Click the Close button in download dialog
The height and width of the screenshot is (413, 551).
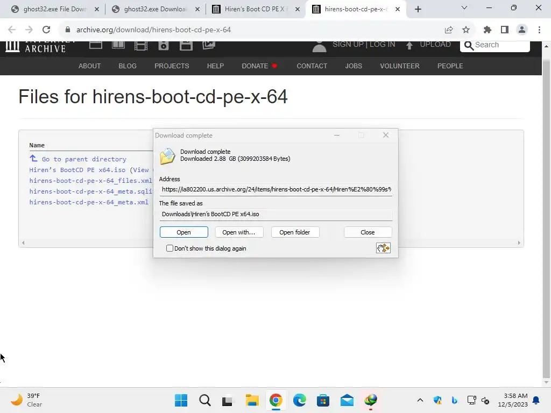pyautogui.click(x=368, y=232)
